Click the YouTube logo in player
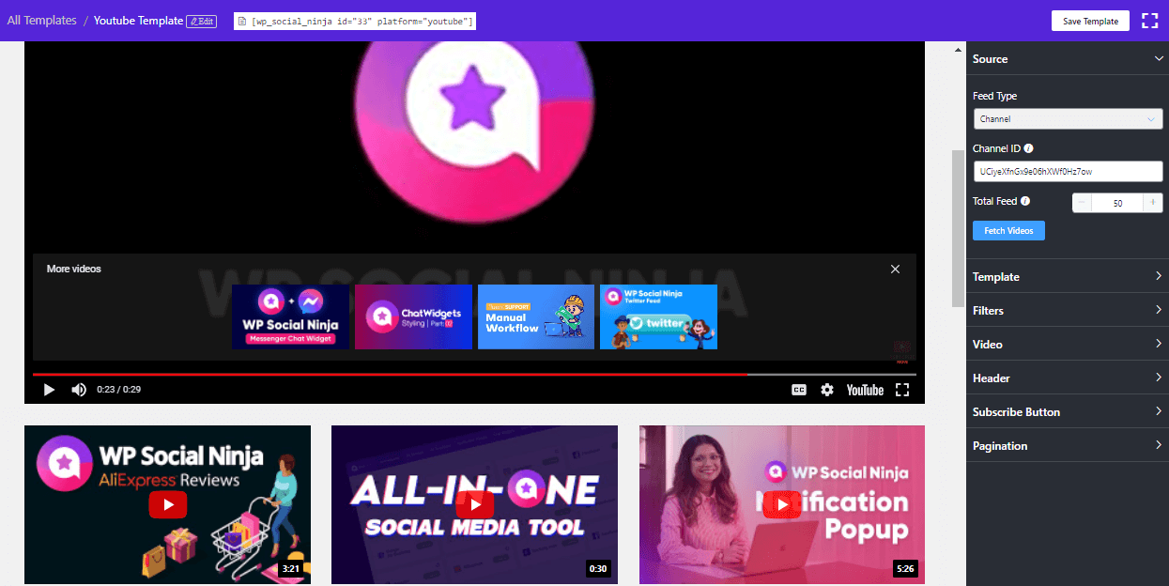This screenshot has height=586, width=1169. click(865, 390)
